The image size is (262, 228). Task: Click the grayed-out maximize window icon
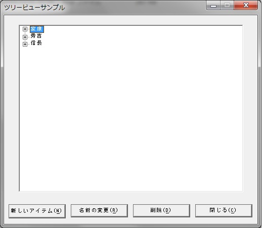(227, 6)
